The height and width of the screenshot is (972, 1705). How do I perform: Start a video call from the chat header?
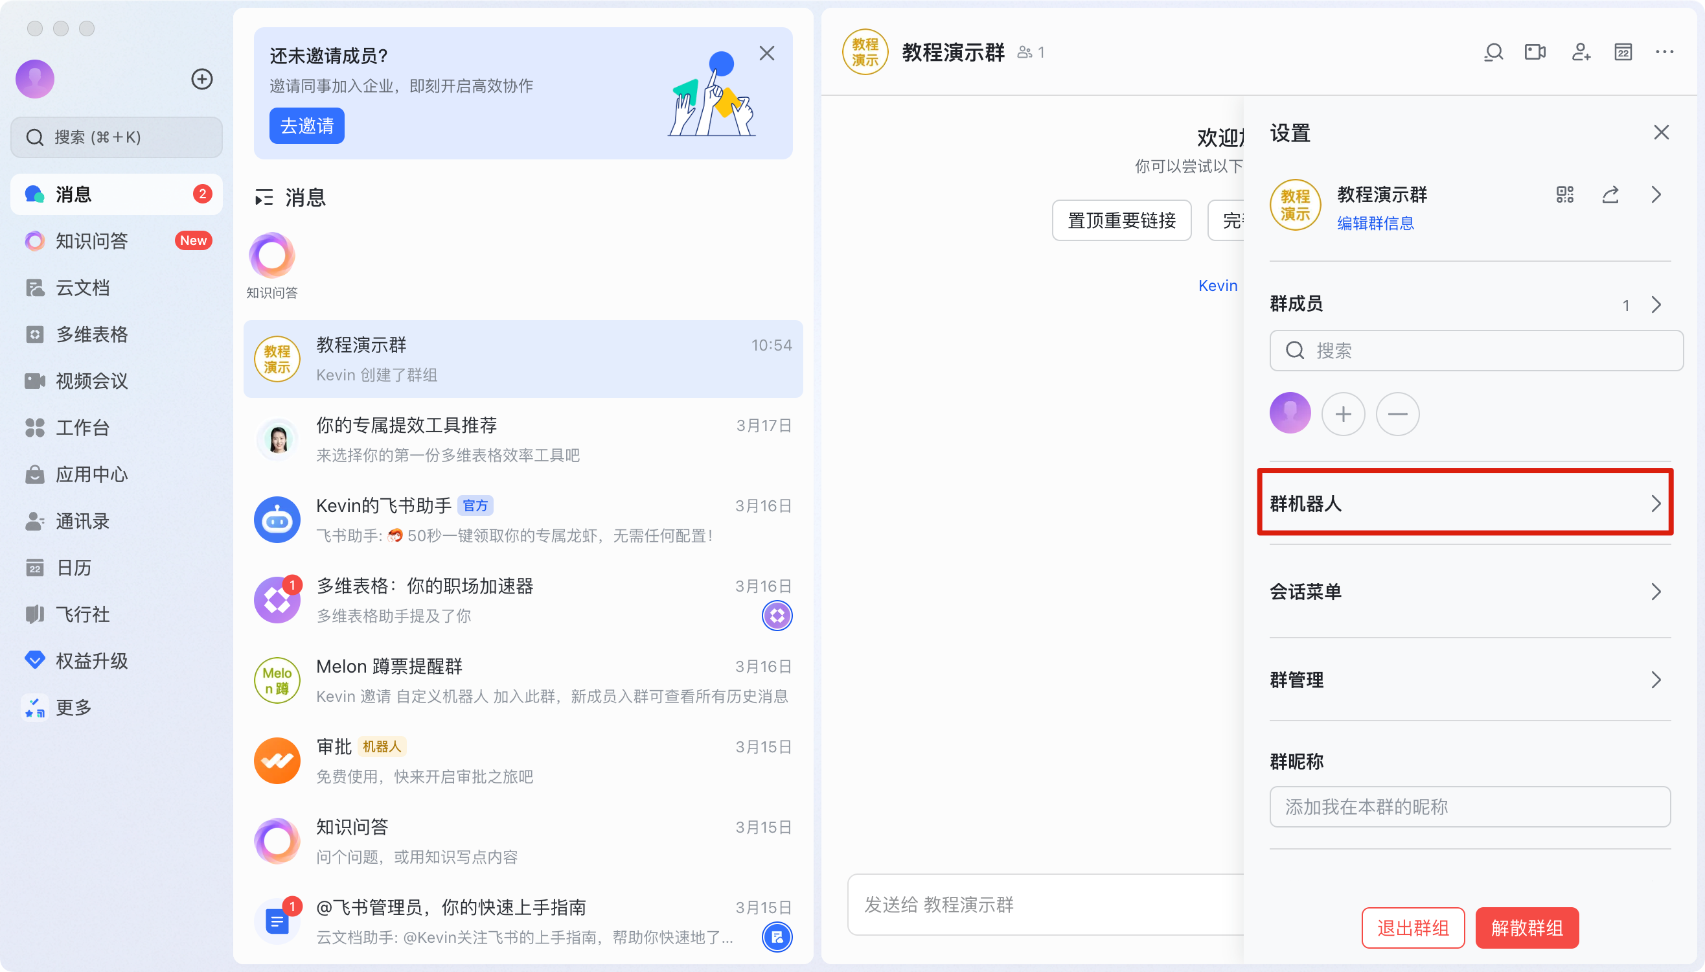pos(1535,52)
